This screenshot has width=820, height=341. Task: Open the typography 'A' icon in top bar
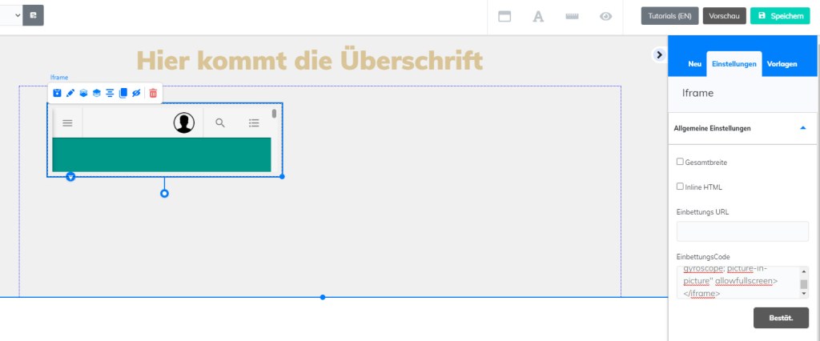539,16
